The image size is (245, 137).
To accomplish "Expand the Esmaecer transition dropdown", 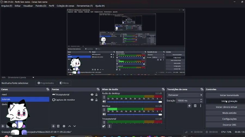I will tap(201, 95).
